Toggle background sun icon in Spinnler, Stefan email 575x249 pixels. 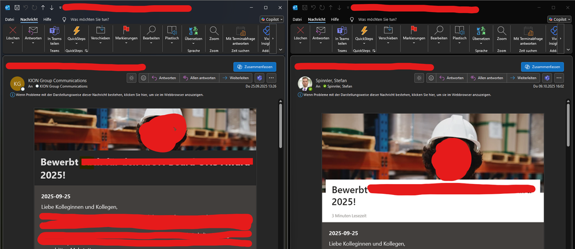pyautogui.click(x=419, y=78)
